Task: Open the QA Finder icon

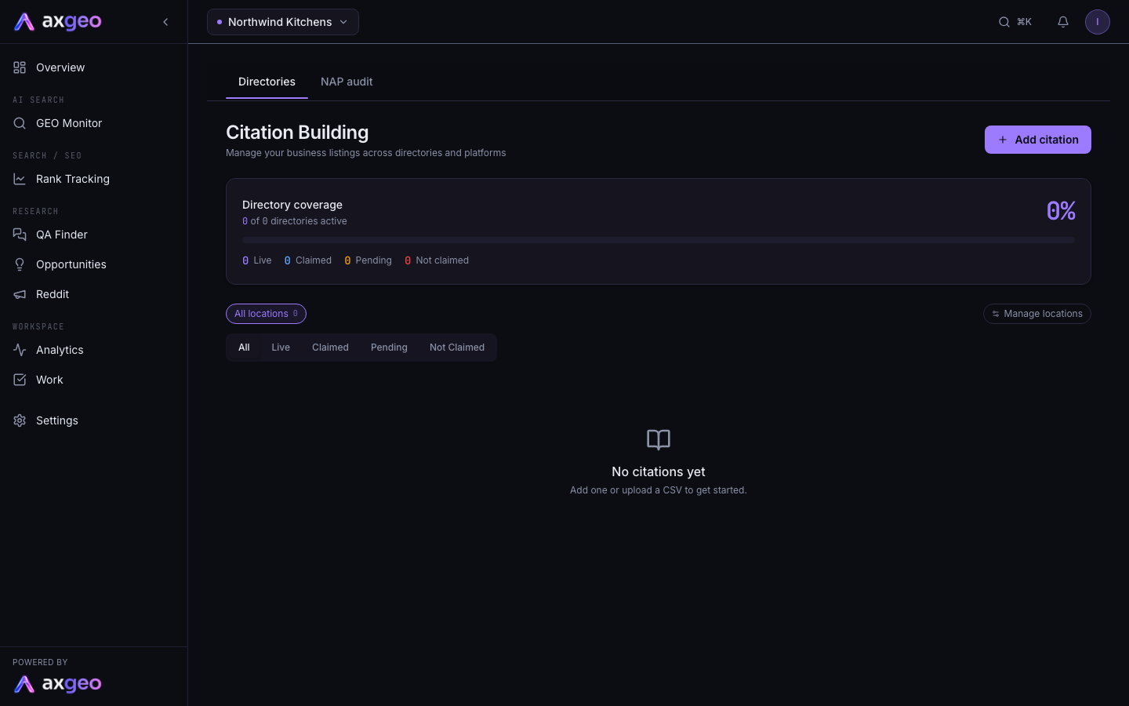Action: coord(20,235)
